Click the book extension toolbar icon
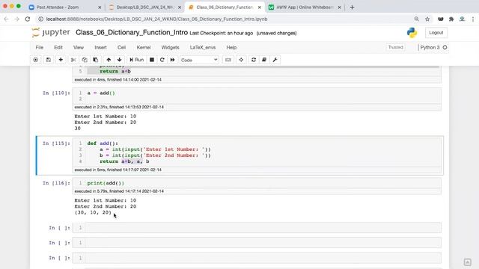 coord(264,60)
